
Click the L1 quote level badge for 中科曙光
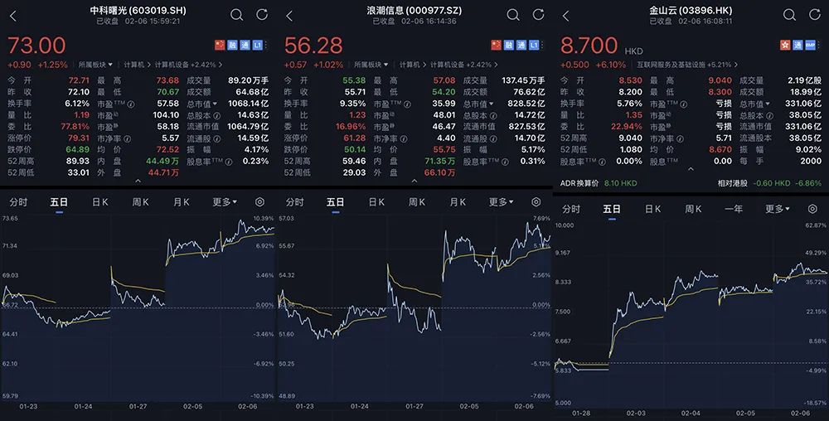point(258,46)
